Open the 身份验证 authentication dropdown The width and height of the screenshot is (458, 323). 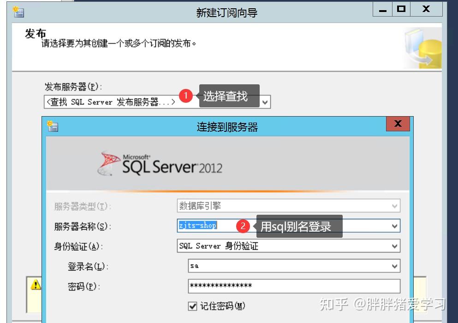click(394, 246)
